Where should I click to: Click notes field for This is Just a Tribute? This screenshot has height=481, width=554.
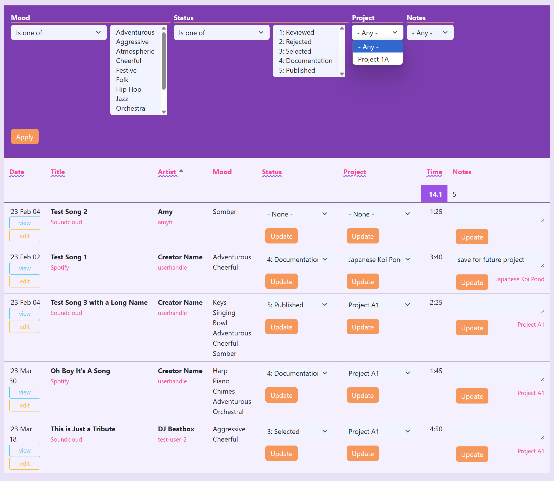click(499, 432)
